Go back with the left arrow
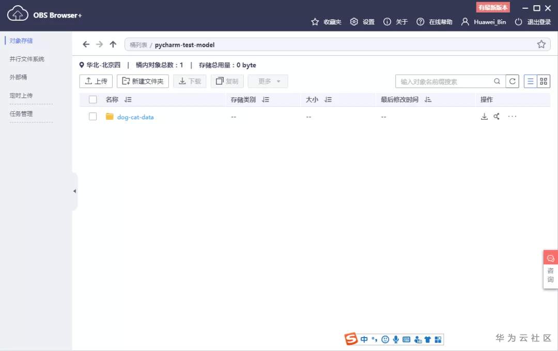This screenshot has width=558, height=351. coord(86,44)
